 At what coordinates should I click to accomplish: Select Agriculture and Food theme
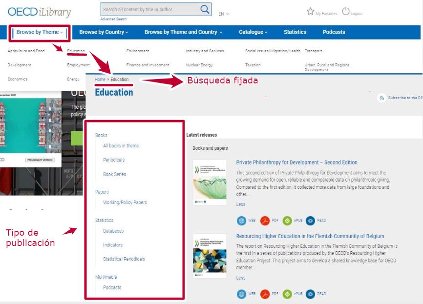point(26,51)
